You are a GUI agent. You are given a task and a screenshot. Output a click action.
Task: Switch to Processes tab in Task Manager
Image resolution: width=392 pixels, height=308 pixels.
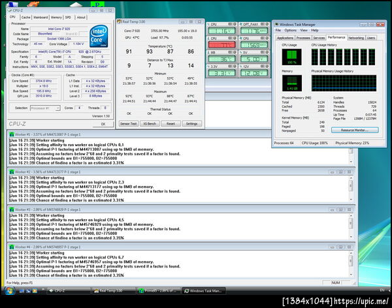303,38
